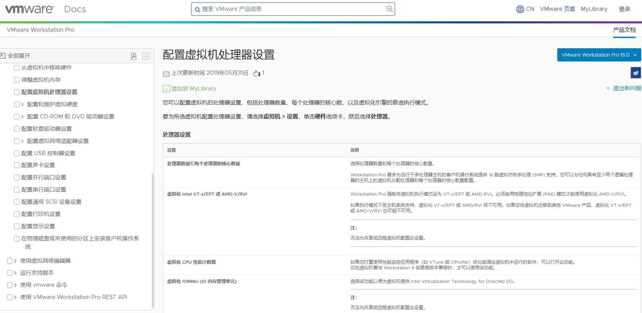Click the 登录 login link
Screen dimensions: 642x313
(624, 9)
